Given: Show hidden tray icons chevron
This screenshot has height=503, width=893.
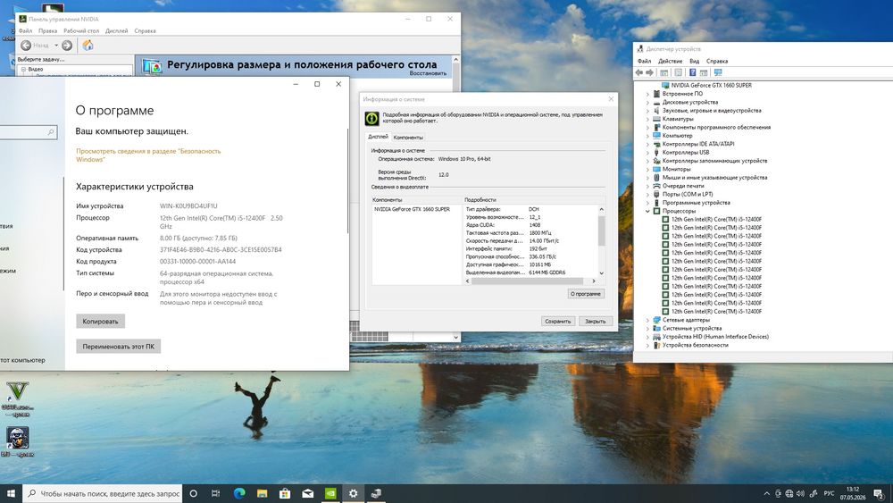Looking at the screenshot, I should pos(766,493).
